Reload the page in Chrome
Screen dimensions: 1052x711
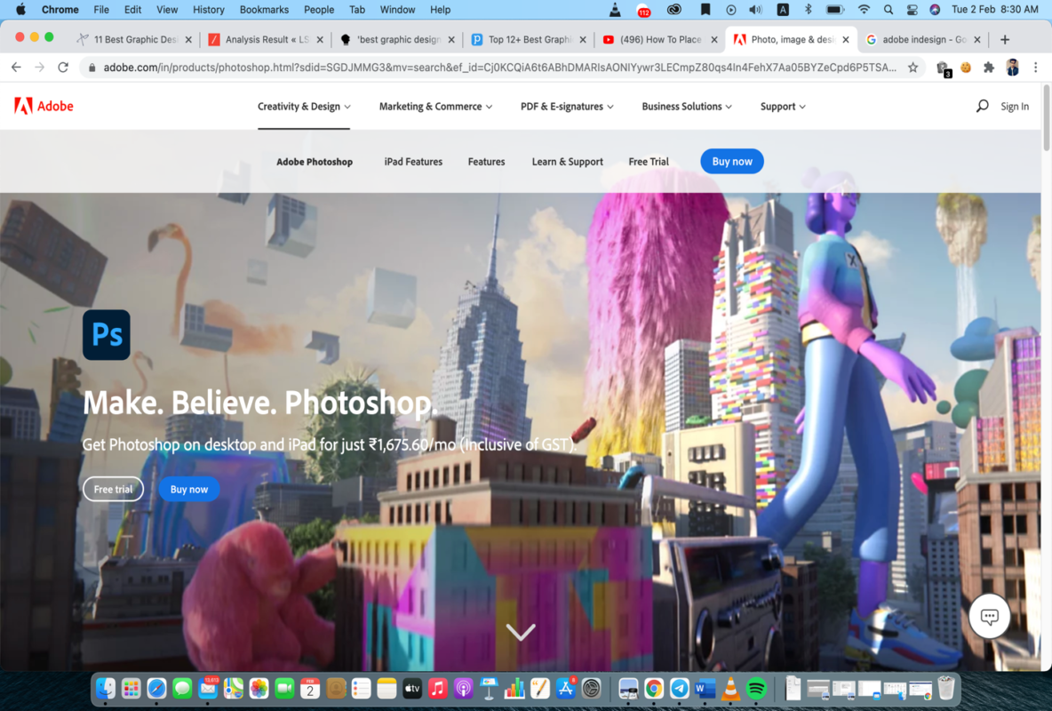63,68
